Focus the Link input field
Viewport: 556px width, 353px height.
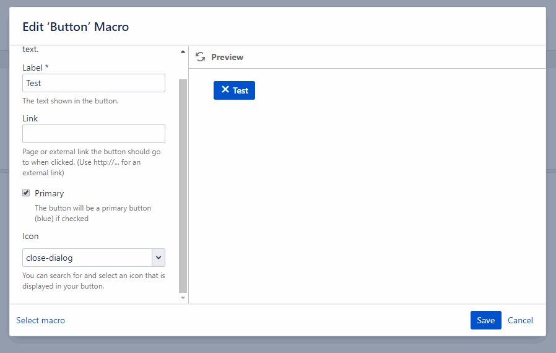(x=93, y=134)
